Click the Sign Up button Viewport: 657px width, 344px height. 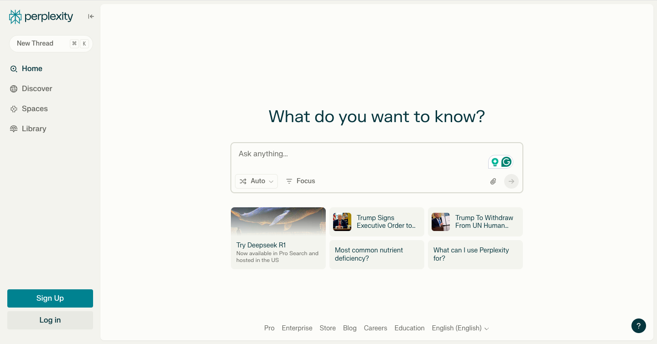(x=50, y=298)
